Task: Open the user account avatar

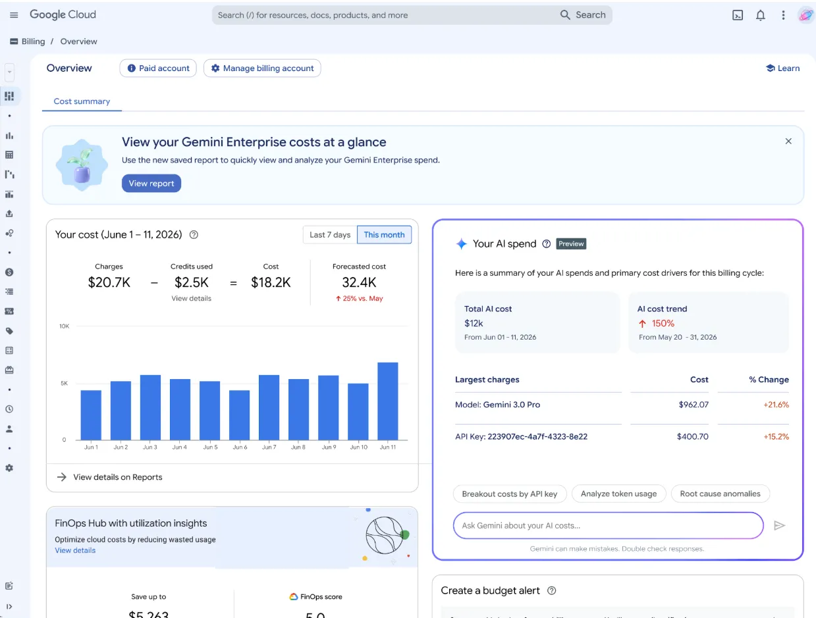Action: pos(805,15)
